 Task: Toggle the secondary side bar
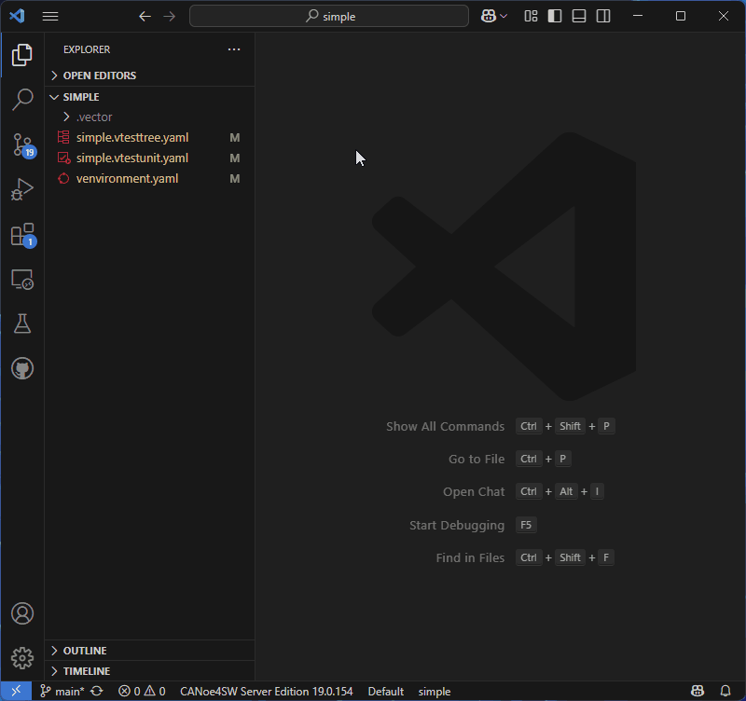602,16
